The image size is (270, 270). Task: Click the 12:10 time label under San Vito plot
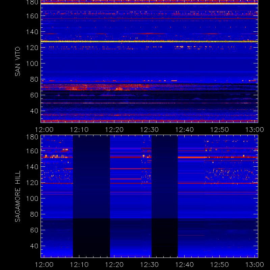(x=79, y=130)
